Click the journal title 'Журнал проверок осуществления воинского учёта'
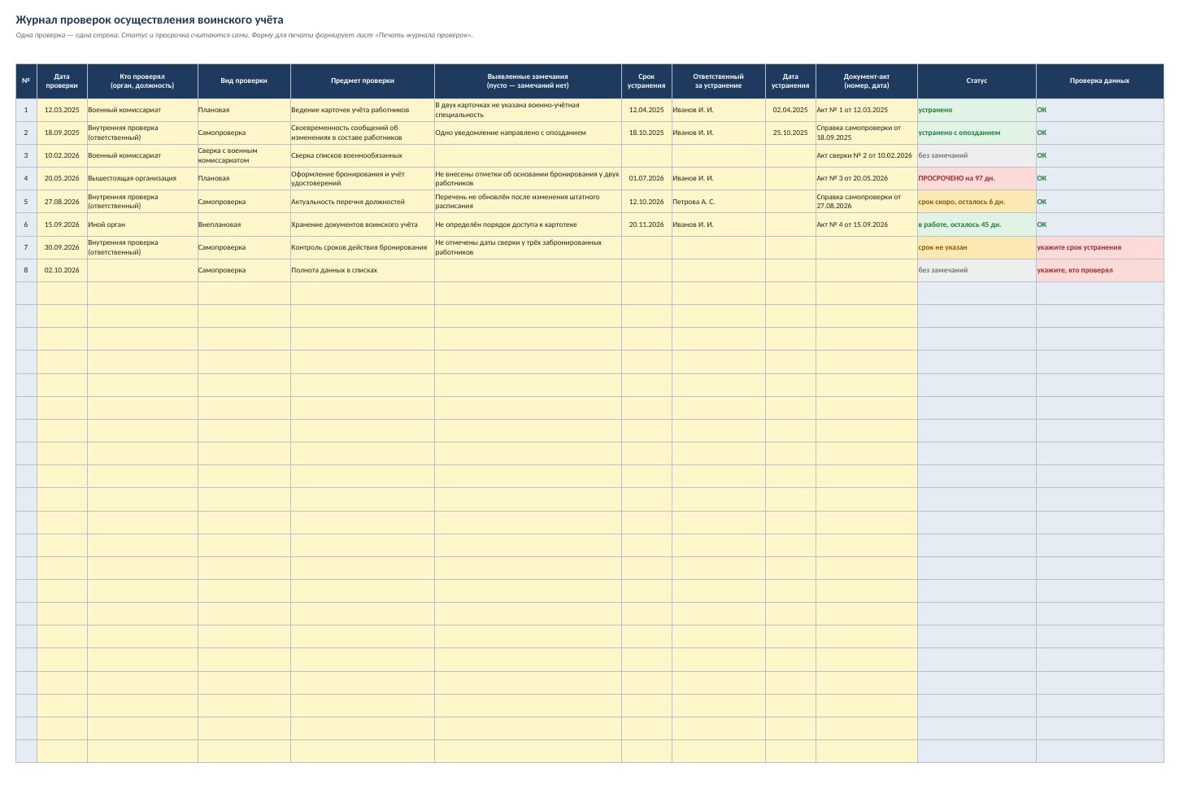 pyautogui.click(x=150, y=20)
